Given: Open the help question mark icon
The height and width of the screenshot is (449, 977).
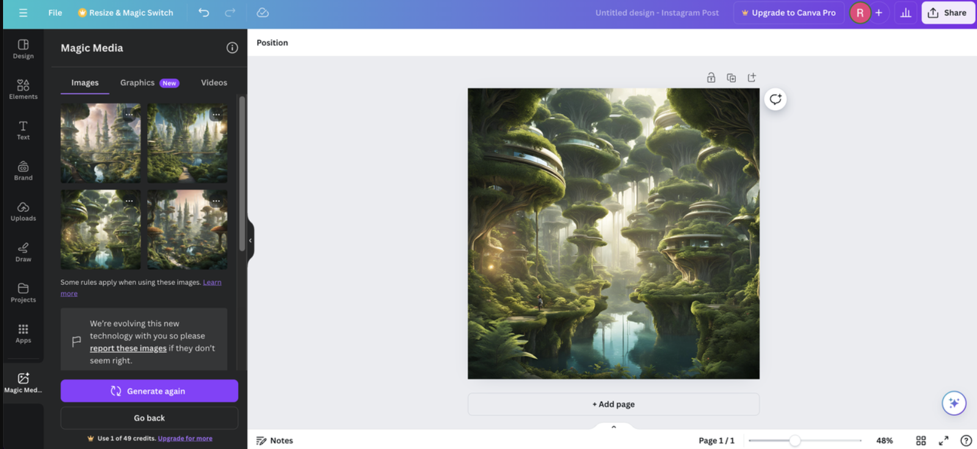Looking at the screenshot, I should [x=966, y=440].
